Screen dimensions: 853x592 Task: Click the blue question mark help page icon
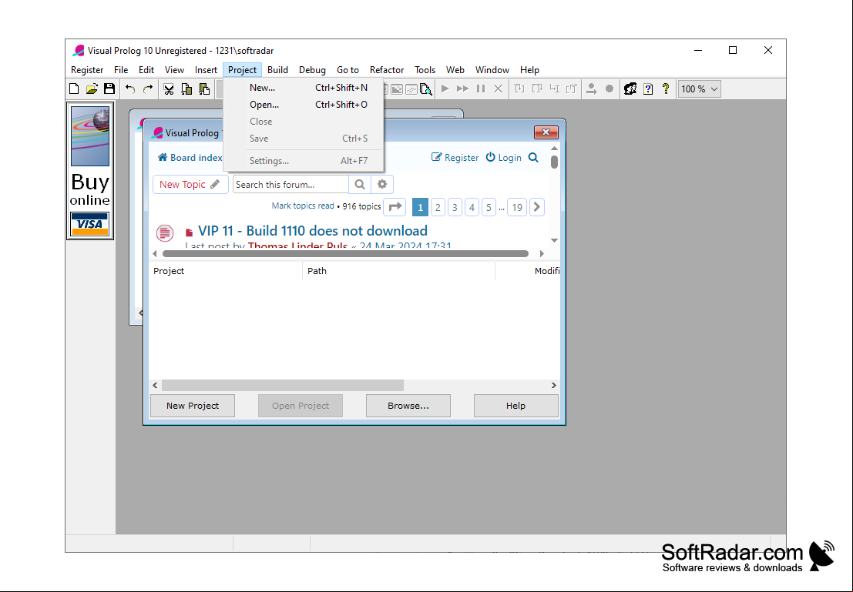(648, 89)
